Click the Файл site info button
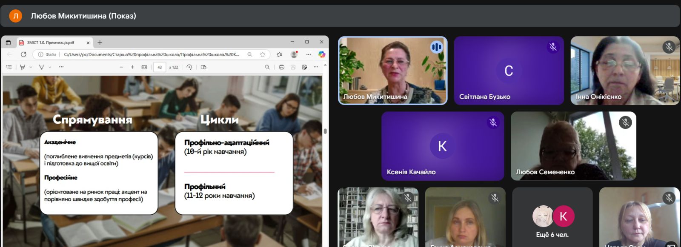The width and height of the screenshot is (681, 247). [x=47, y=54]
